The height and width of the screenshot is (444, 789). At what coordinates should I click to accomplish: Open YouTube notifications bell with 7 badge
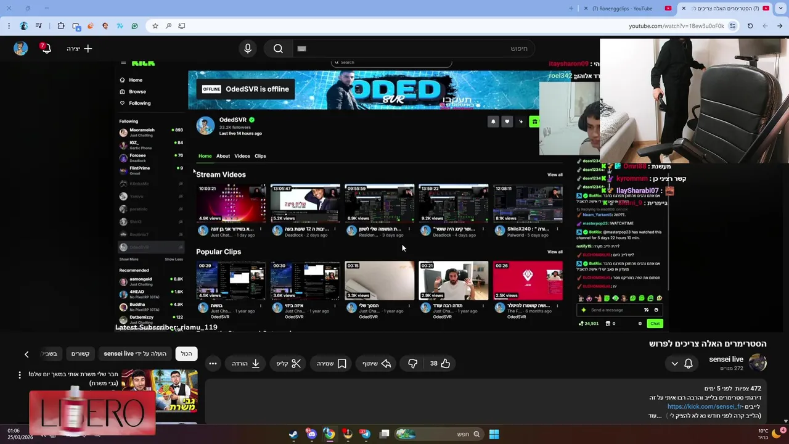coord(45,48)
